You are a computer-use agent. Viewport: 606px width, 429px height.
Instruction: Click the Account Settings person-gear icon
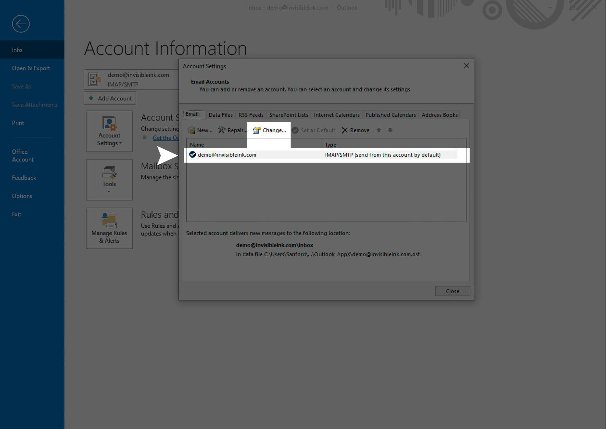109,124
